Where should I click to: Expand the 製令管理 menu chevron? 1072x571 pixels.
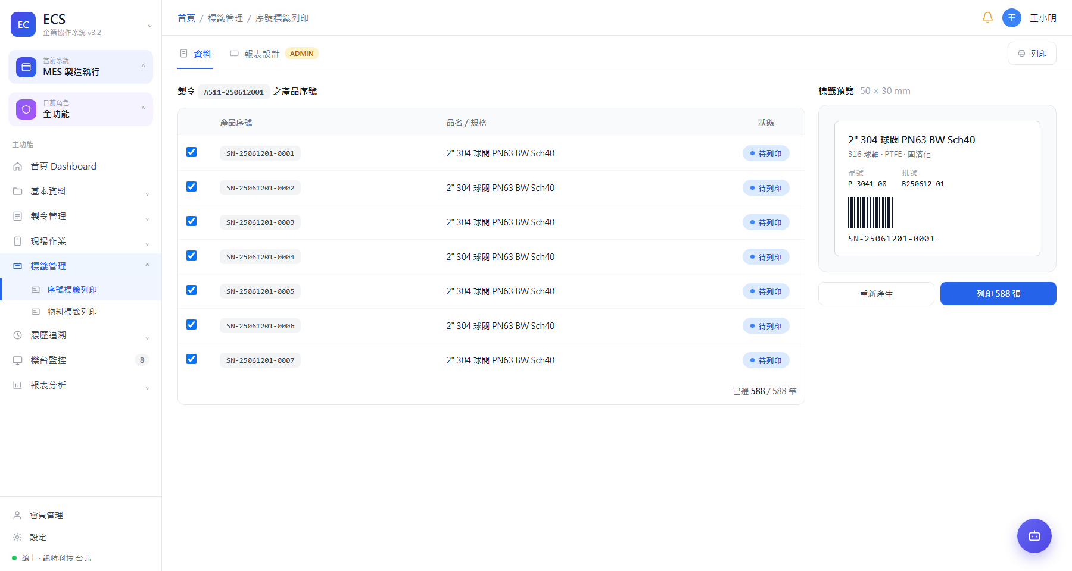[x=147, y=219]
